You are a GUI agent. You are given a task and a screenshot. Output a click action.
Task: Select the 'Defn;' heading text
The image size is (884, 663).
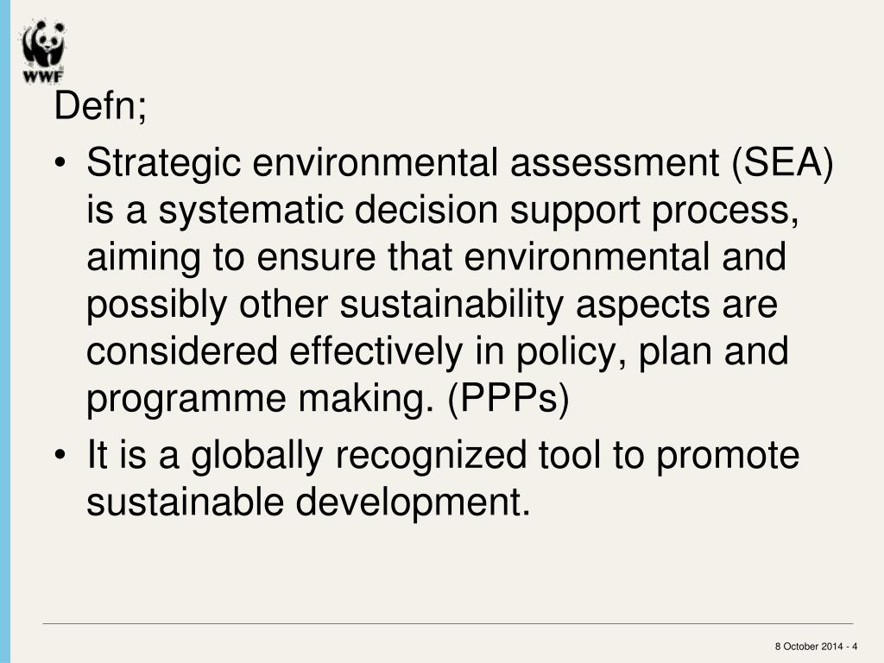point(100,105)
